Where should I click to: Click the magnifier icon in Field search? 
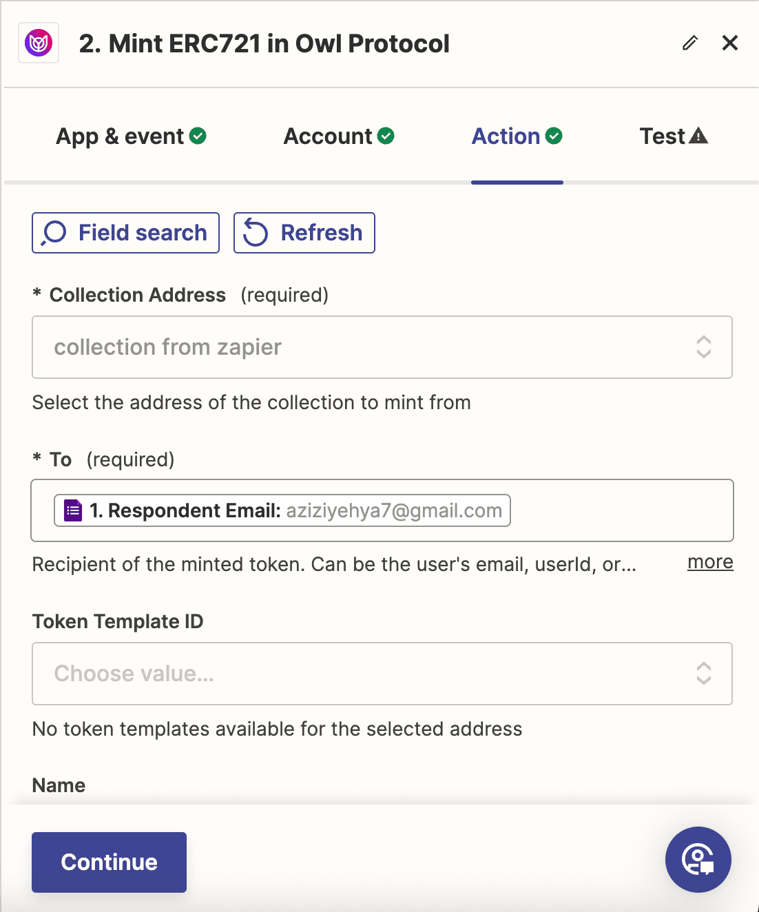coord(54,233)
